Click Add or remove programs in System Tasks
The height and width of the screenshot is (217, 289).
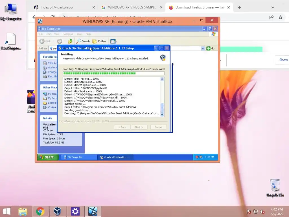click(50, 68)
